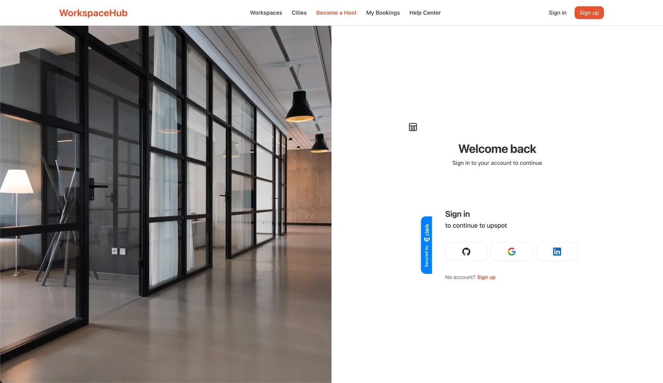Click the "No account?" text
The image size is (663, 383).
(460, 277)
